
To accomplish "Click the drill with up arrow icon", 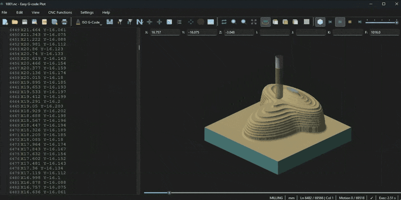I will tap(120, 22).
